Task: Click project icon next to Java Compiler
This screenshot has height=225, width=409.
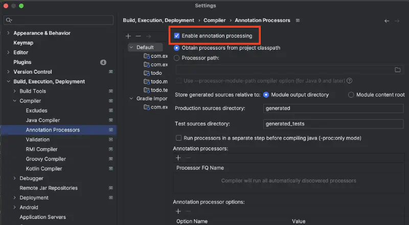Action: coord(111,120)
